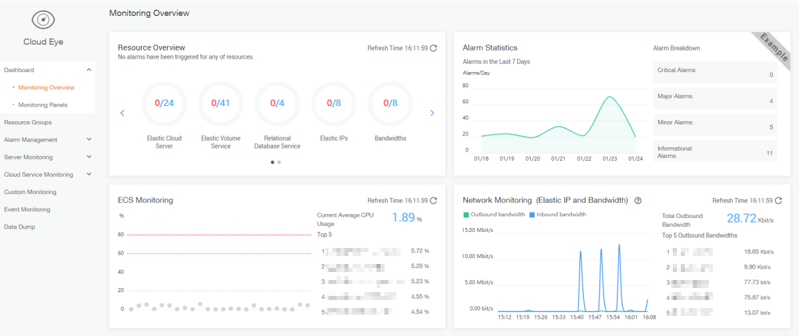Expand the Server Monitoring menu
This screenshot has height=336, width=799.
[x=89, y=157]
